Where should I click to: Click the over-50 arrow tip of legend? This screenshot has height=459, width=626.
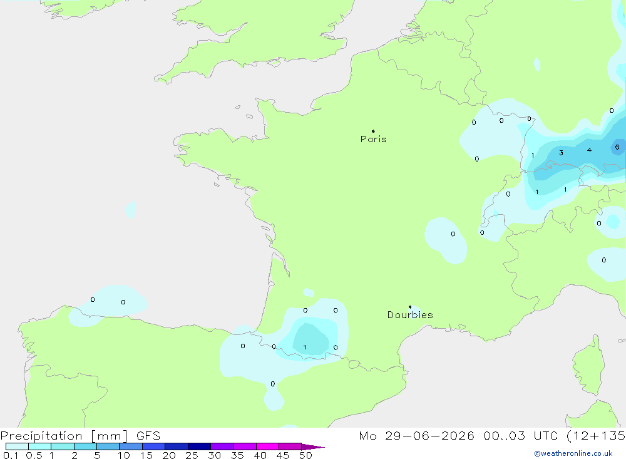313,447
